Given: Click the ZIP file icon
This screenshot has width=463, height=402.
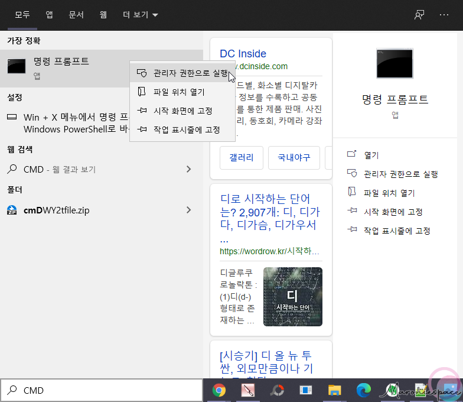Looking at the screenshot, I should [x=12, y=210].
